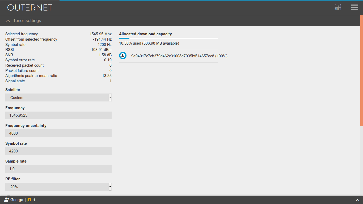
Task: Click the George user account icon
Action: [7, 200]
